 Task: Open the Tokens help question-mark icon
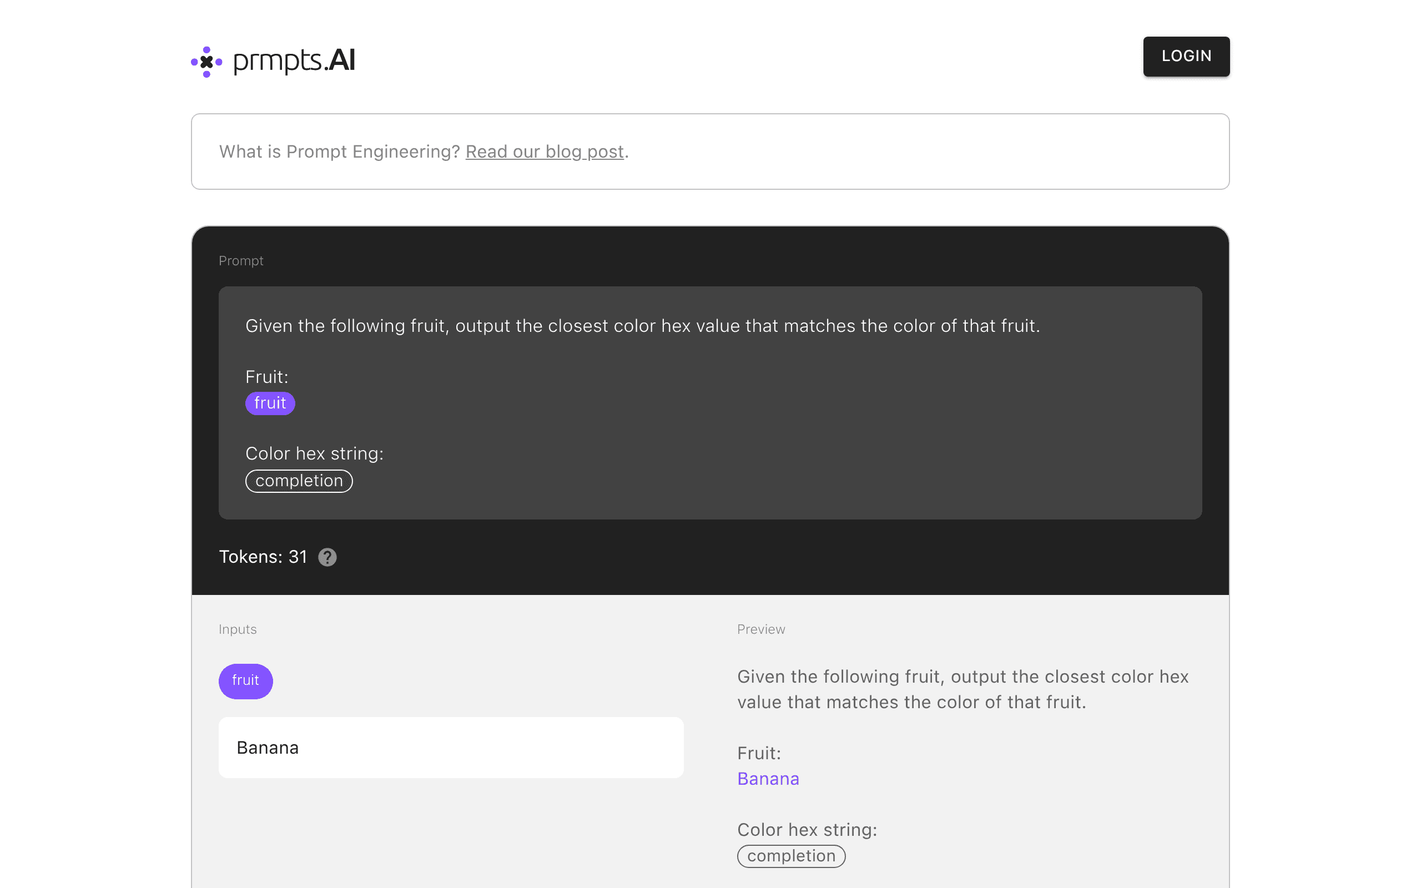(327, 557)
